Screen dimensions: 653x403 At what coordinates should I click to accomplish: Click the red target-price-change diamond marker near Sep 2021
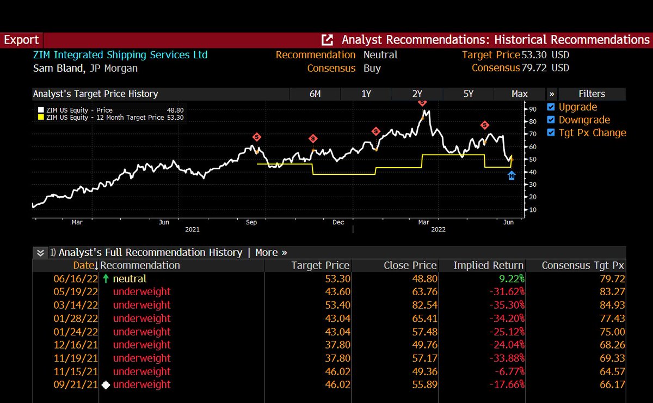256,137
